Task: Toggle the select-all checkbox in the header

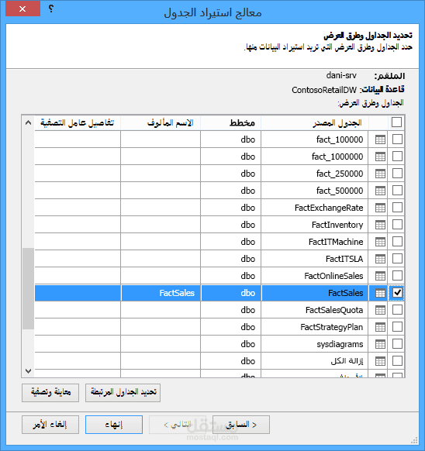Action: coord(396,122)
